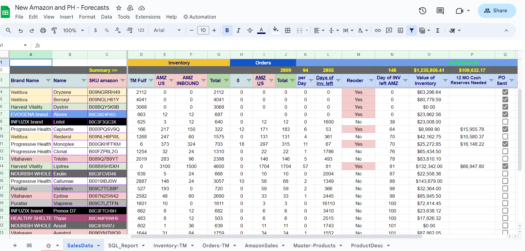Screen dimensions: 525x251
Task: Toggle italic formatting
Action: tap(238, 30)
